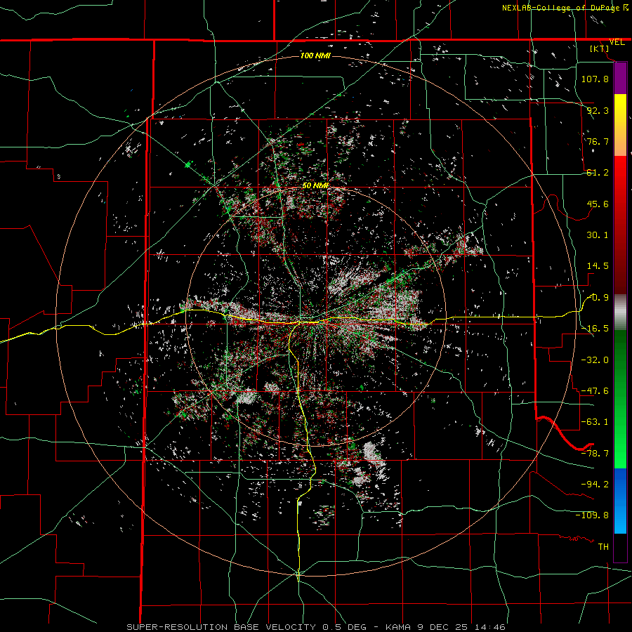Click the gray segment of the color bar
The image size is (632, 632).
click(x=620, y=312)
